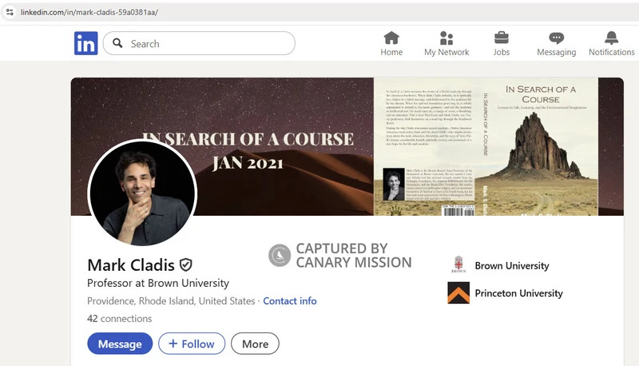Open the Messaging tab
This screenshot has height=366, width=639.
pos(556,44)
